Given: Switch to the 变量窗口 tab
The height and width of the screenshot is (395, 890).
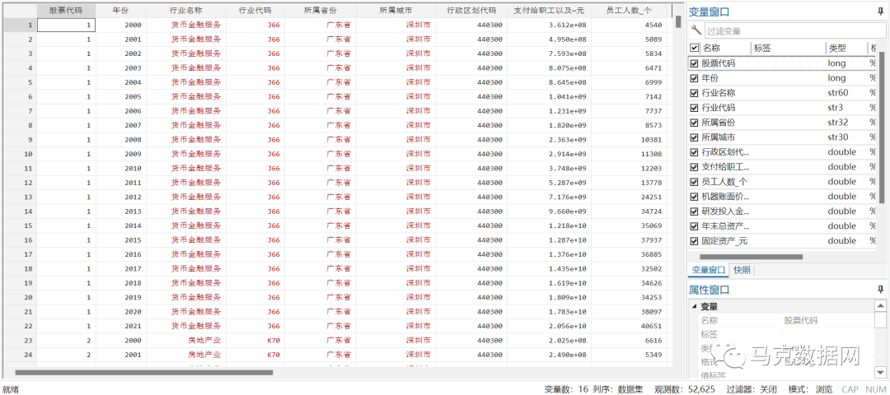Looking at the screenshot, I should tap(707, 270).
